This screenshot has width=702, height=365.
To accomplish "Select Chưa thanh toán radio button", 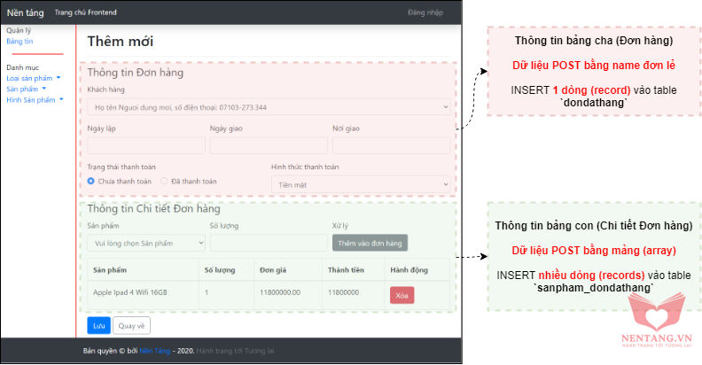I will coord(91,182).
